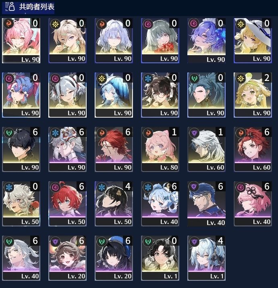Select the black-haired blue beret Lv. 20 resonator

click(114, 258)
